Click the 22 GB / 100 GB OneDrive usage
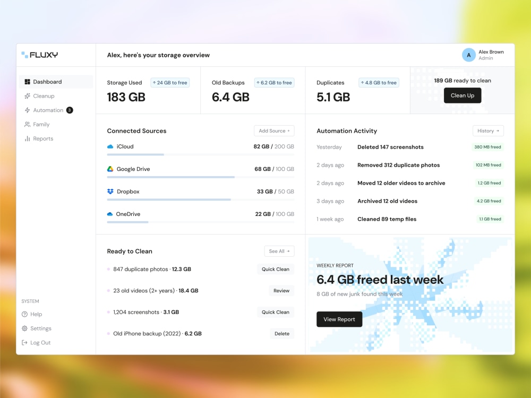Screen dimensions: 531x398 (275, 214)
